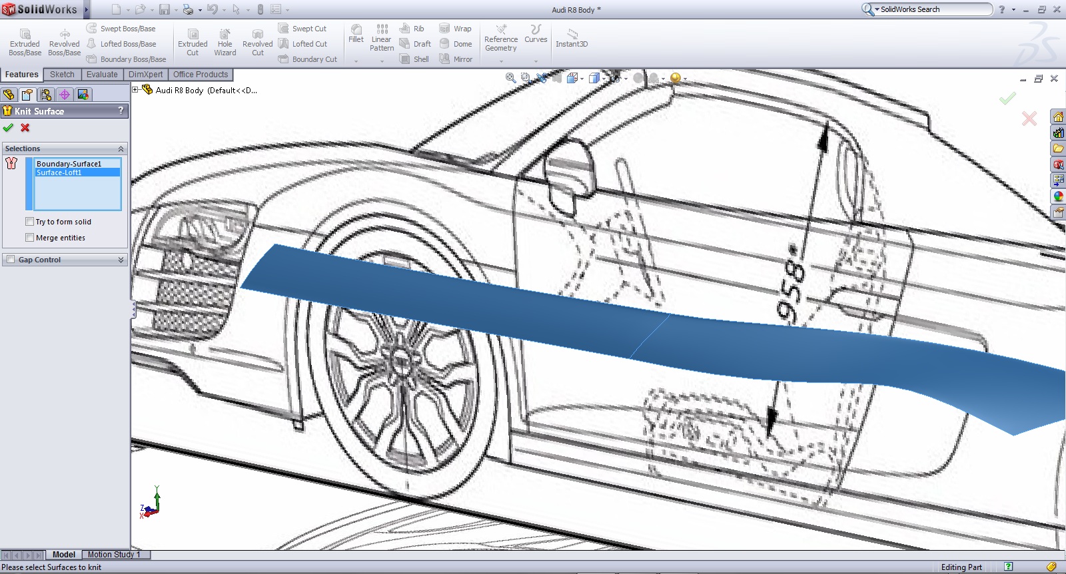The height and width of the screenshot is (574, 1066).
Task: Select Boundary-Surface1 in the selections list
Action: 69,164
